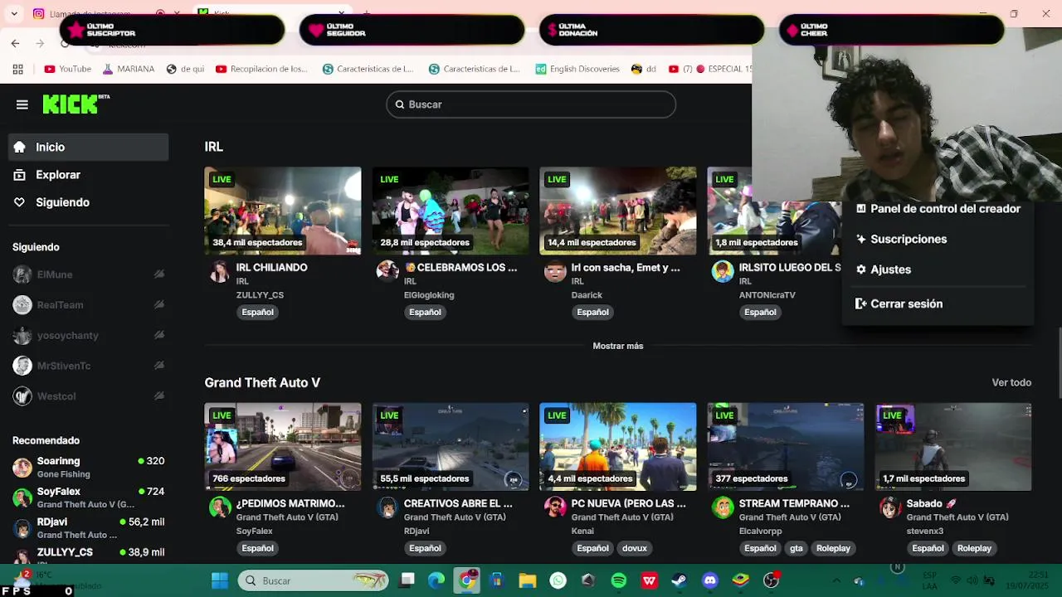This screenshot has height=597, width=1062.
Task: Open the Kick hamburger sidebar menu
Action: click(22, 104)
